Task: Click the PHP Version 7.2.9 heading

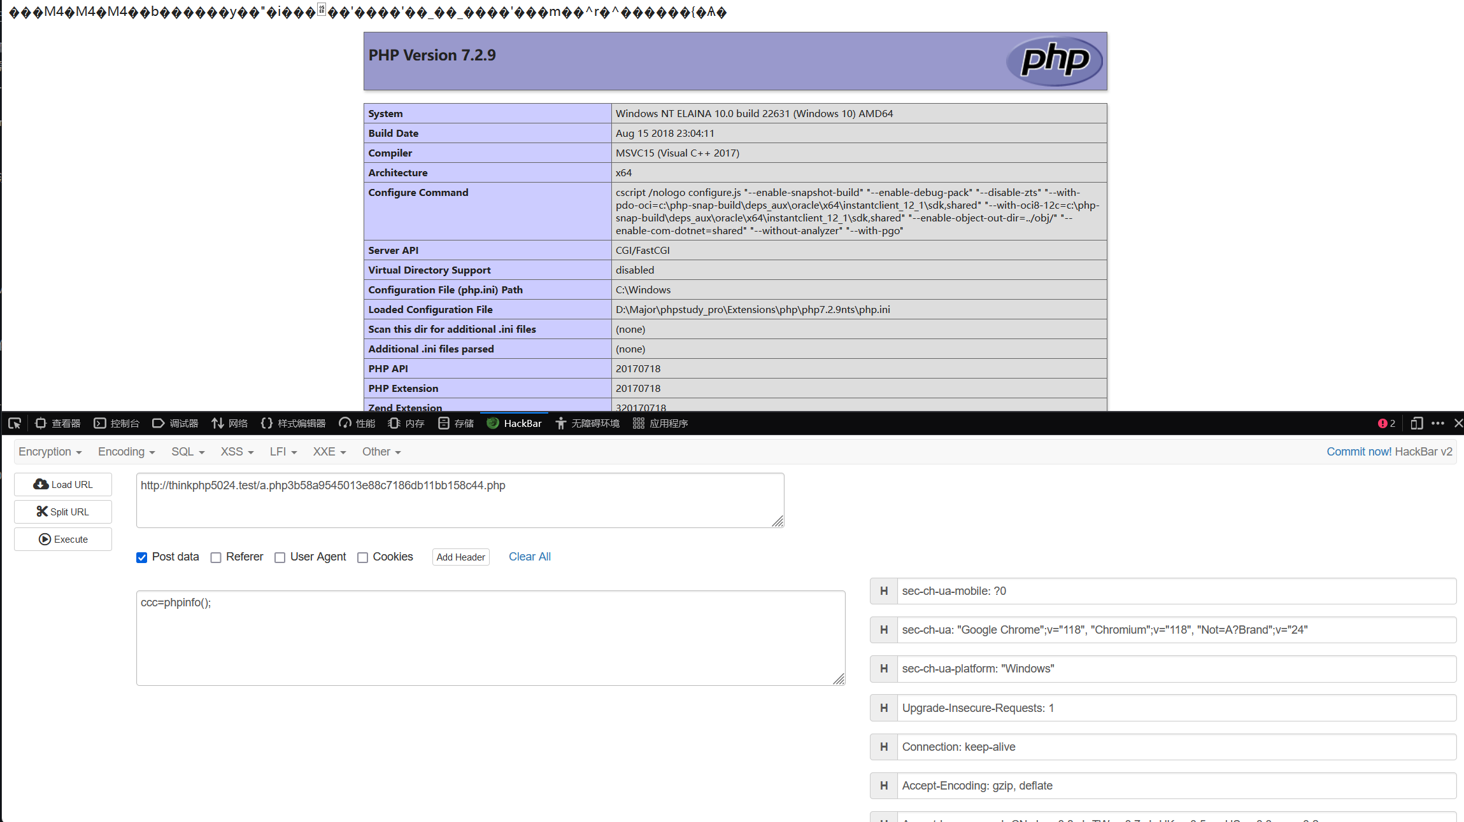Action: (432, 55)
